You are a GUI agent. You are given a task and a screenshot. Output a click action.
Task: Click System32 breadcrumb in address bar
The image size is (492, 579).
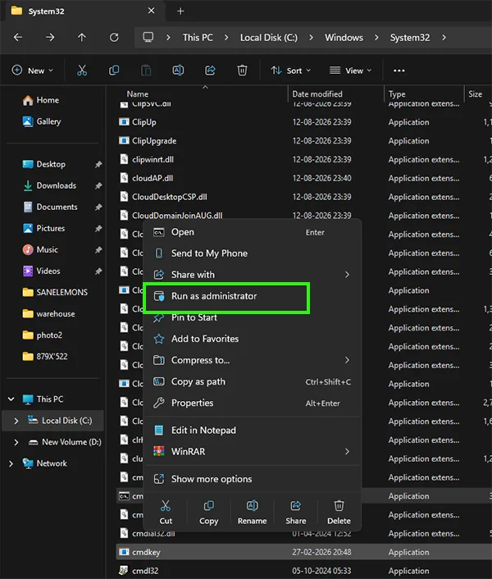pos(410,37)
